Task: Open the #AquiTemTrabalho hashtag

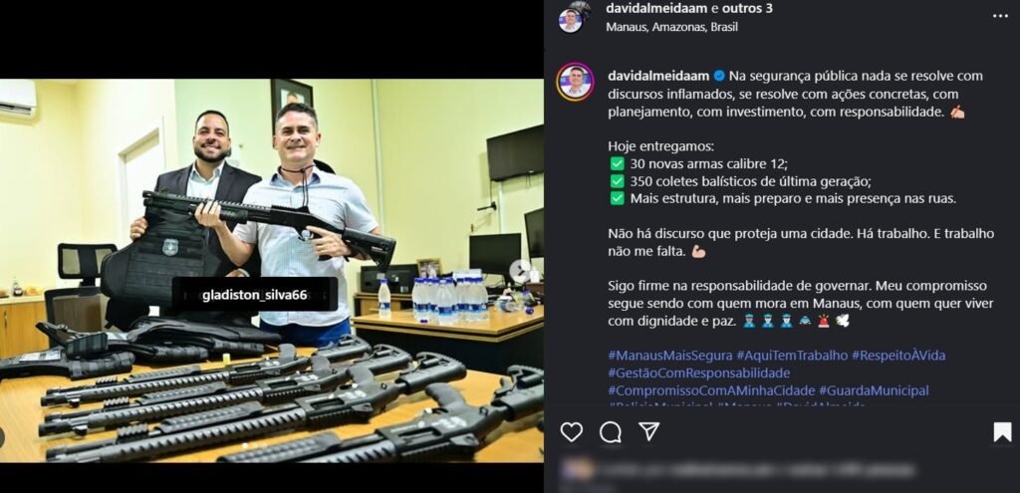Action: point(792,356)
